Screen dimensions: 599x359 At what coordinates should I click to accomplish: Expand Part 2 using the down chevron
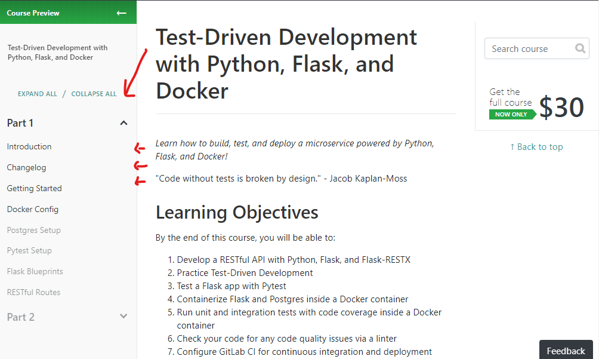point(123,316)
